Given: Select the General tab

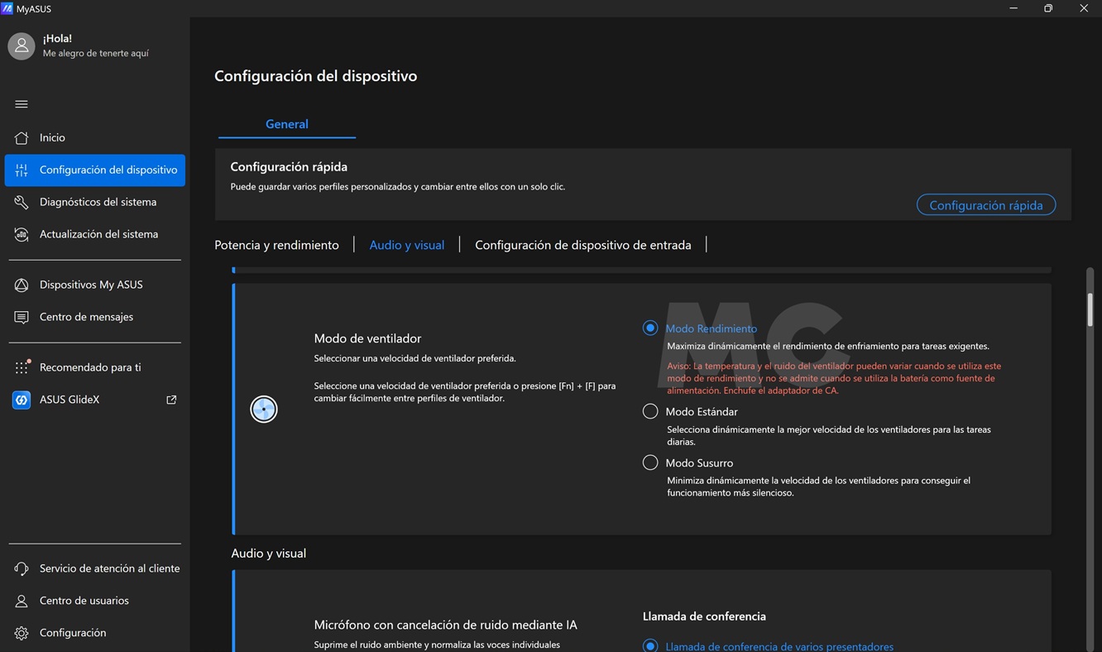Looking at the screenshot, I should (286, 124).
